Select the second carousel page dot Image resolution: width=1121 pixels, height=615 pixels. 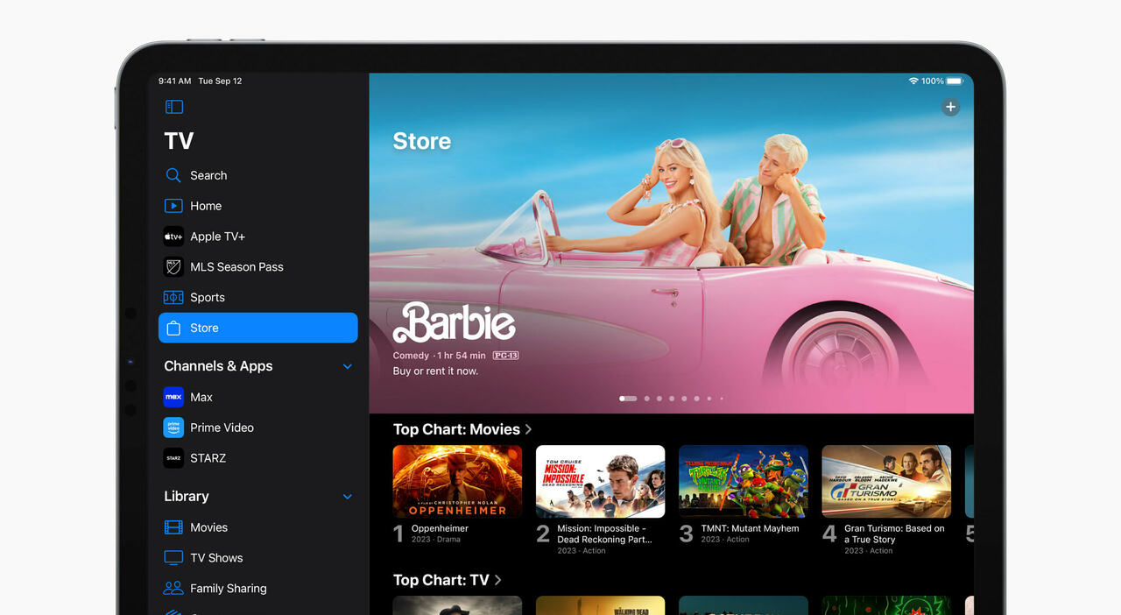click(647, 399)
